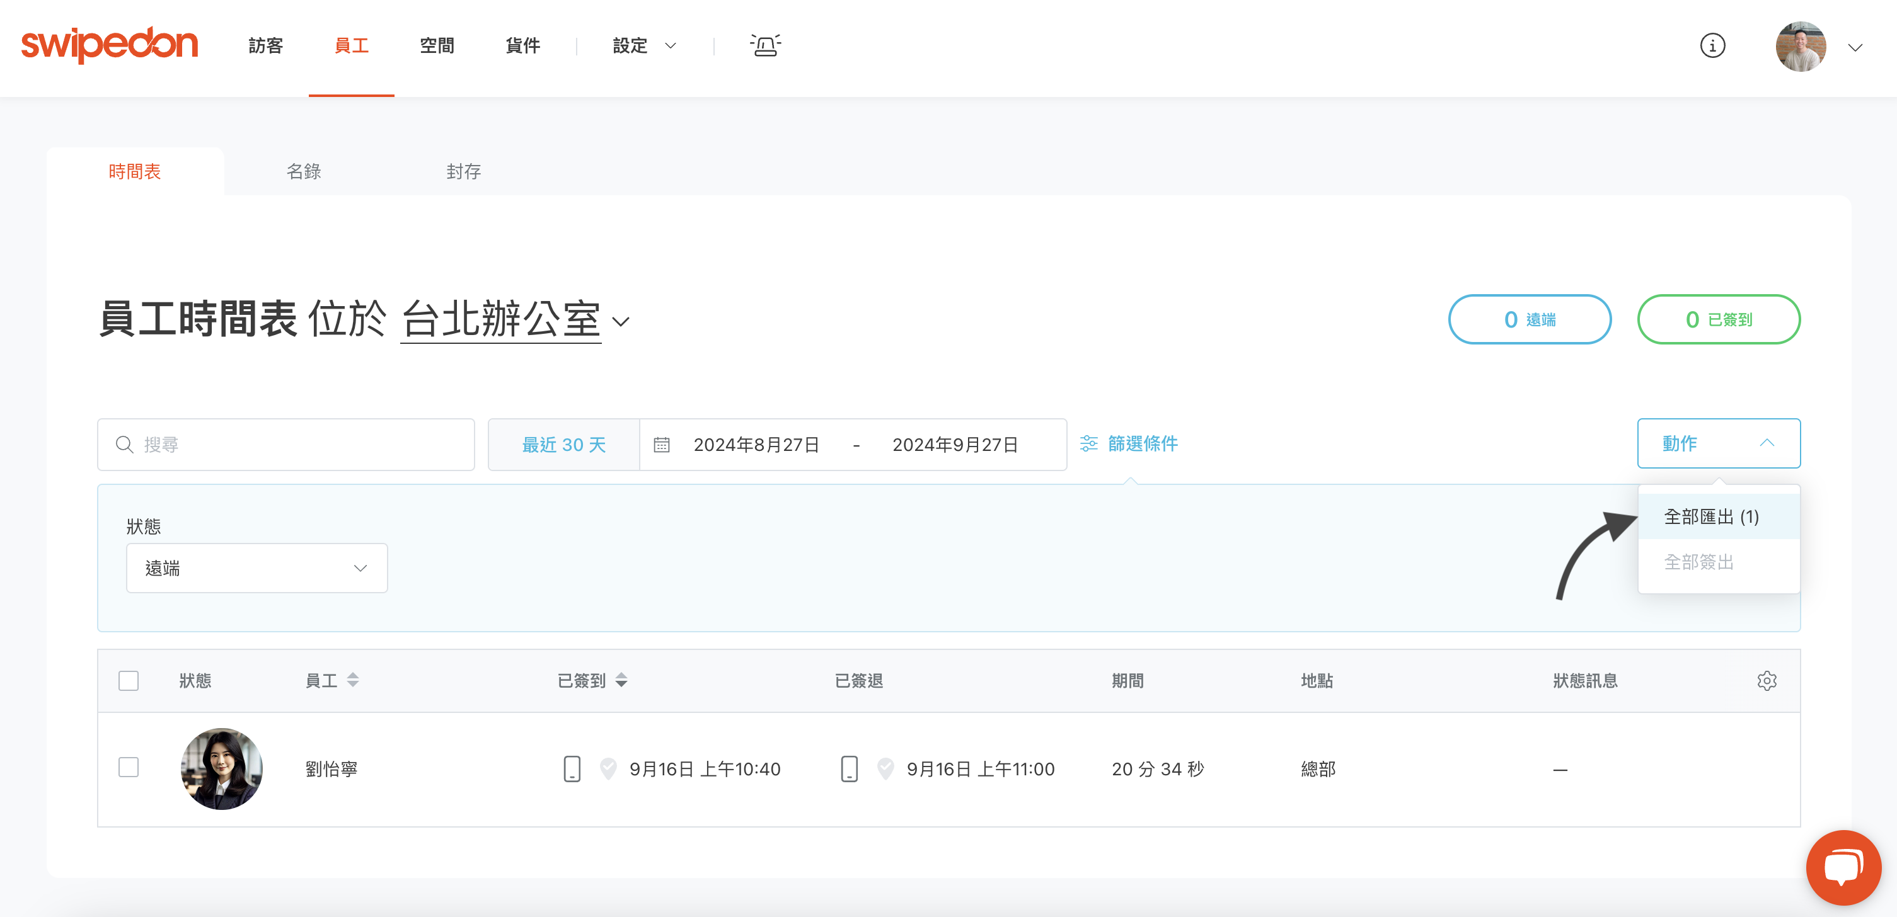Click the user profile avatar

pyautogui.click(x=1801, y=47)
